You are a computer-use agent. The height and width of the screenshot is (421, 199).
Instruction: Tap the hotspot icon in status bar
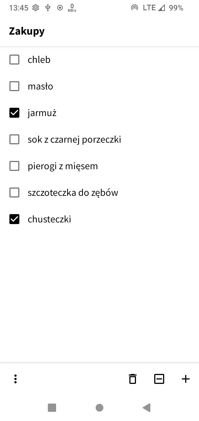click(135, 8)
